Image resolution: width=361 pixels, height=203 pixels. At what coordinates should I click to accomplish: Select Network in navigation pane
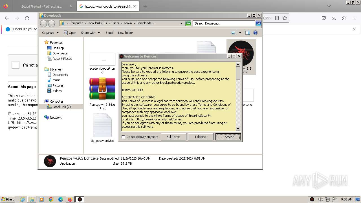click(56, 118)
